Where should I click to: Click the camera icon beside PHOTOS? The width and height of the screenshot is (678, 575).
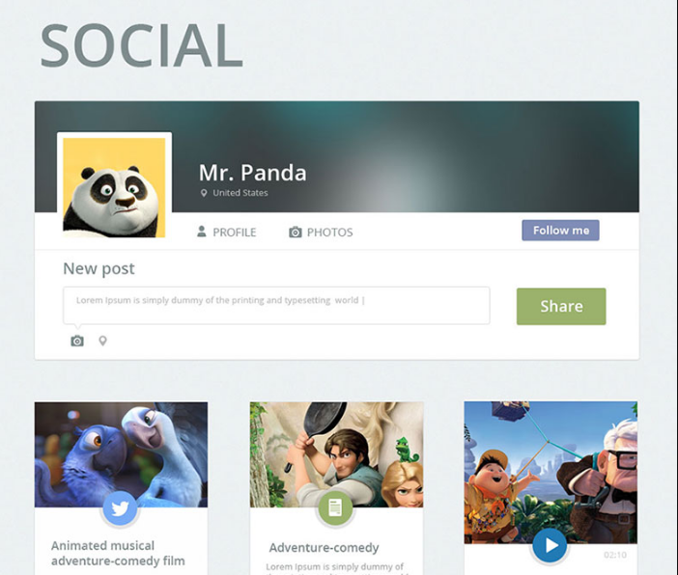[x=296, y=232]
